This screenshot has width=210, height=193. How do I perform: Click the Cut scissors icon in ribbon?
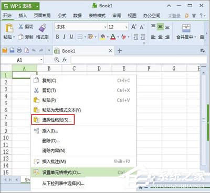pos(21,27)
